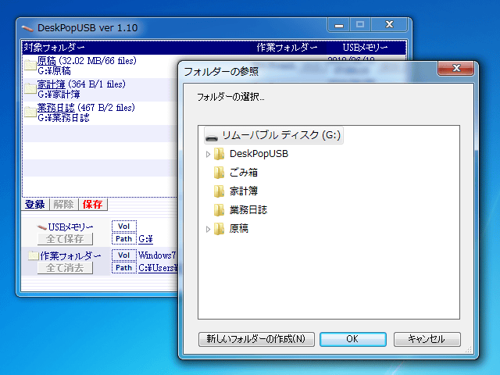Click the USBメモリー Vol label box
This screenshot has height=375, width=500.
pyautogui.click(x=124, y=227)
